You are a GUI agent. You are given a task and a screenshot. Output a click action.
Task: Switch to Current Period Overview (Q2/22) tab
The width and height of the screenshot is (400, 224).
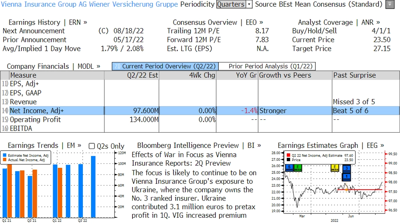click(165, 66)
